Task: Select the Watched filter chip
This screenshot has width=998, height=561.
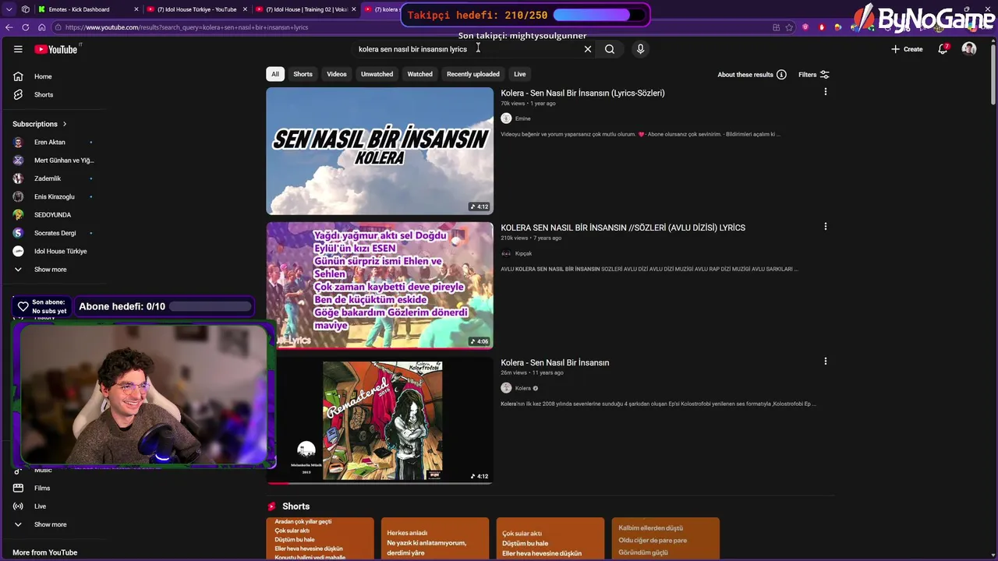Action: click(x=419, y=74)
